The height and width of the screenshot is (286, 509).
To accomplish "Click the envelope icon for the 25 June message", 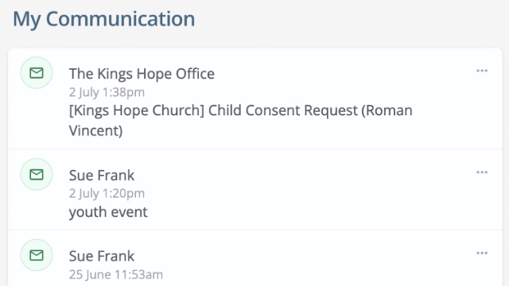I will 37,255.
